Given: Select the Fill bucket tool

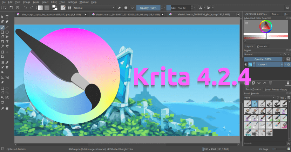Looking at the screenshot, I should click(x=2, y=72).
